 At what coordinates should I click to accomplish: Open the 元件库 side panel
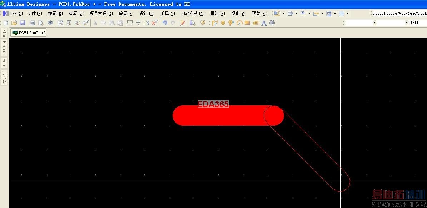(x=4, y=77)
